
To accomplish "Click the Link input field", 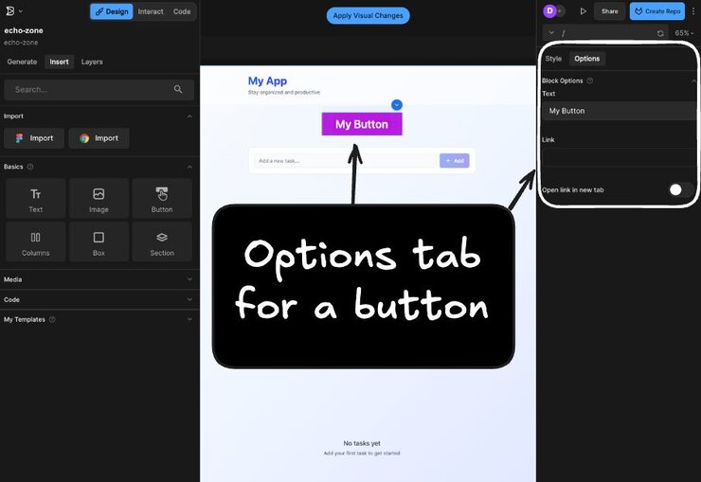I will click(x=620, y=157).
